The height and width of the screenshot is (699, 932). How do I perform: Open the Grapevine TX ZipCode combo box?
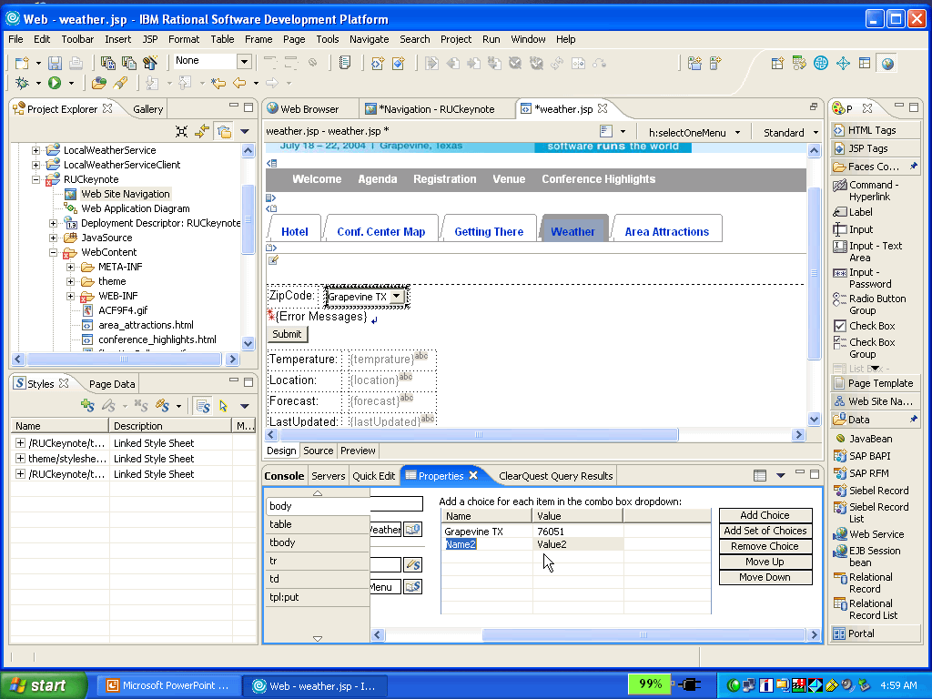(397, 296)
